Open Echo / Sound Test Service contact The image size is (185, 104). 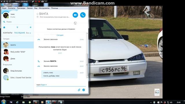coord(17,78)
